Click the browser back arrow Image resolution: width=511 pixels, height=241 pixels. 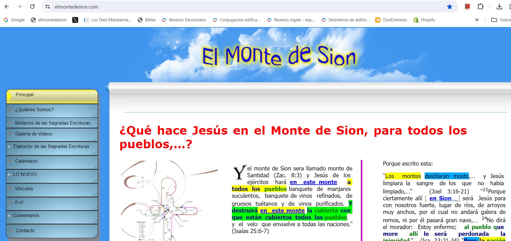click(7, 7)
